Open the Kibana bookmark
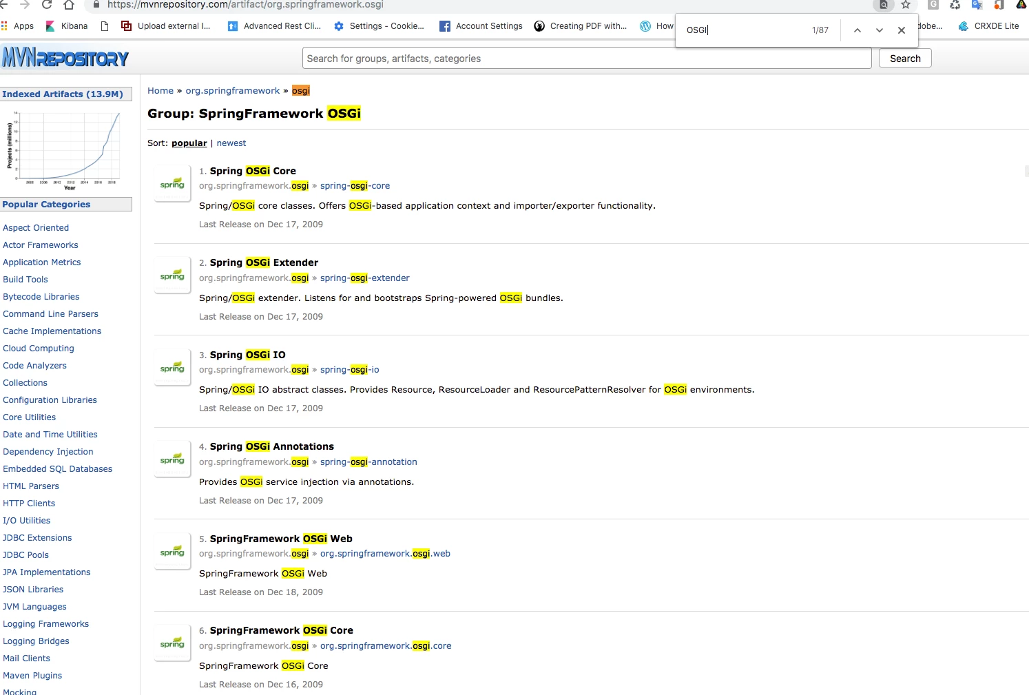This screenshot has height=695, width=1029. [67, 26]
